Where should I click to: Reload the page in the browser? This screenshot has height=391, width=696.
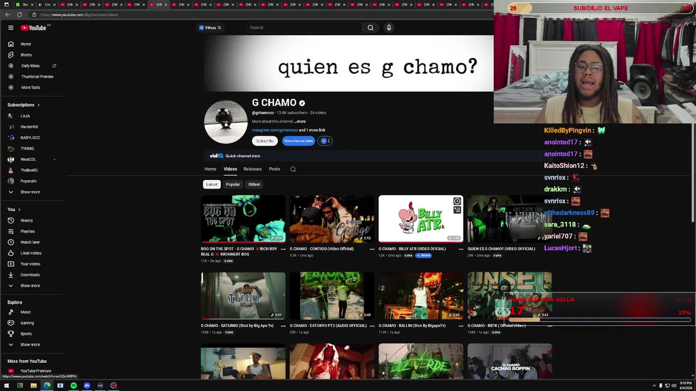click(20, 15)
